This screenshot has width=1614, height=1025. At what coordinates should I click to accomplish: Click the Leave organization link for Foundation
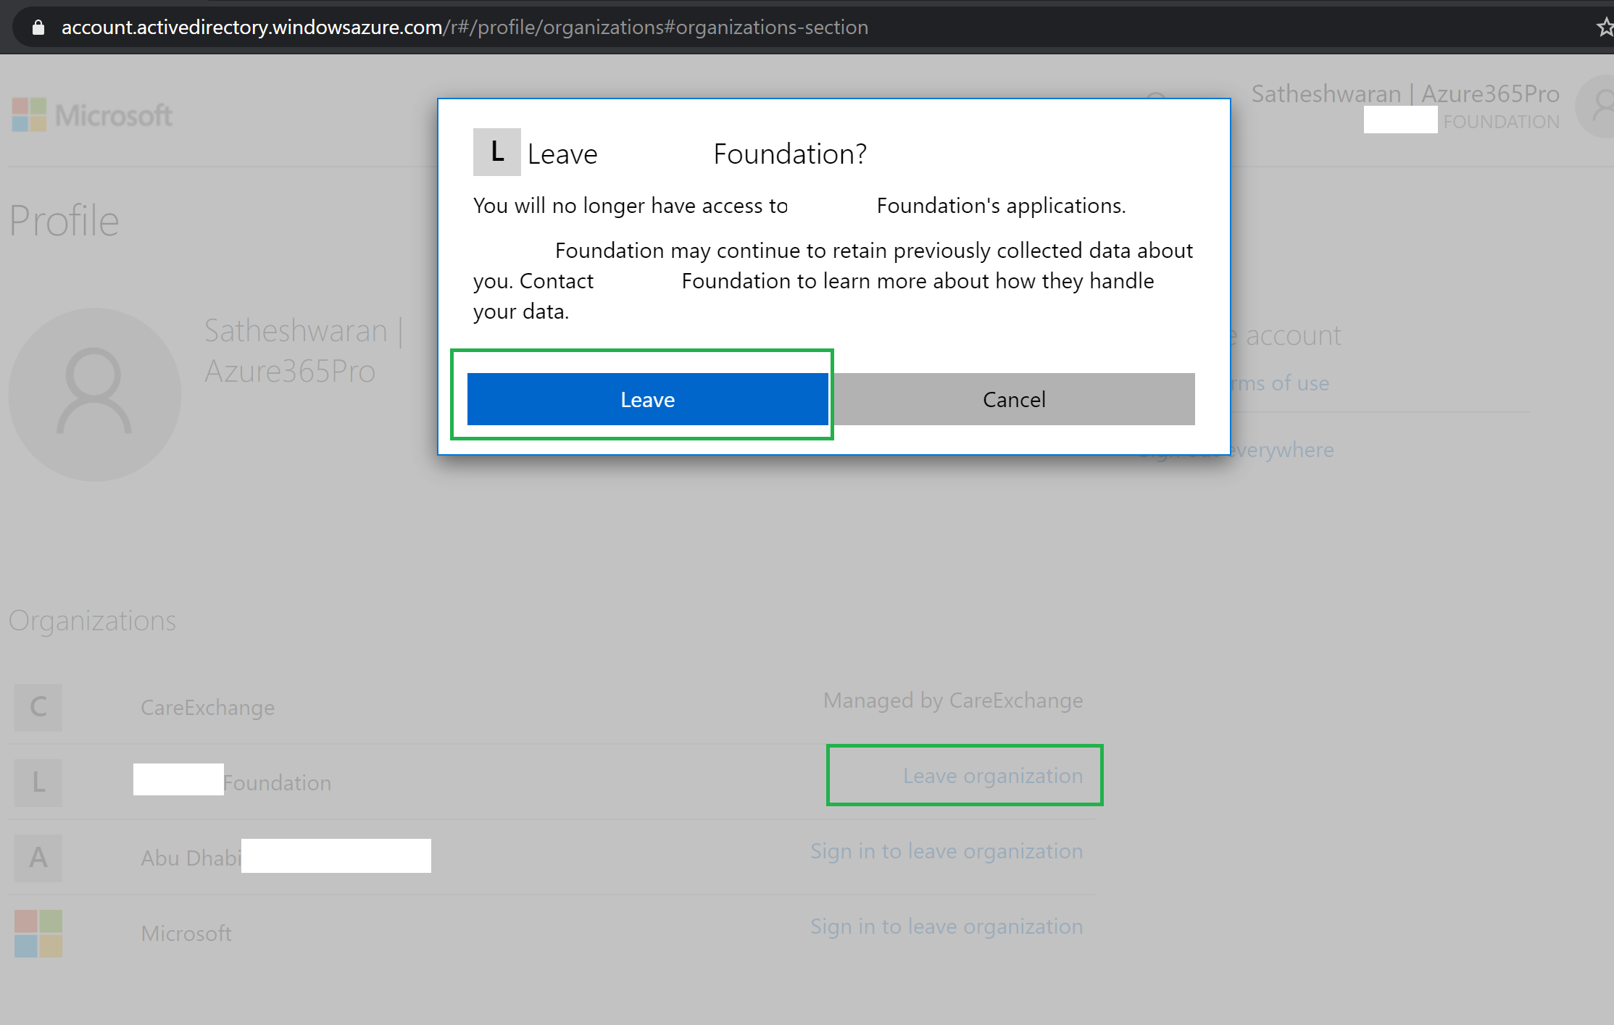tap(993, 776)
